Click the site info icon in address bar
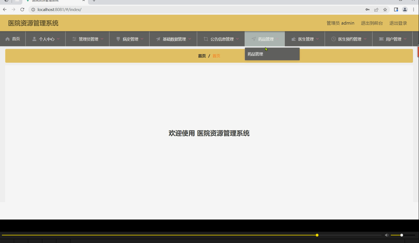Viewport: 419px width, 243px height. (33, 9)
